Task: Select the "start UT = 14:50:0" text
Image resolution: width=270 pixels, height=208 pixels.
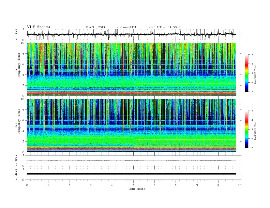Action: 165,27
